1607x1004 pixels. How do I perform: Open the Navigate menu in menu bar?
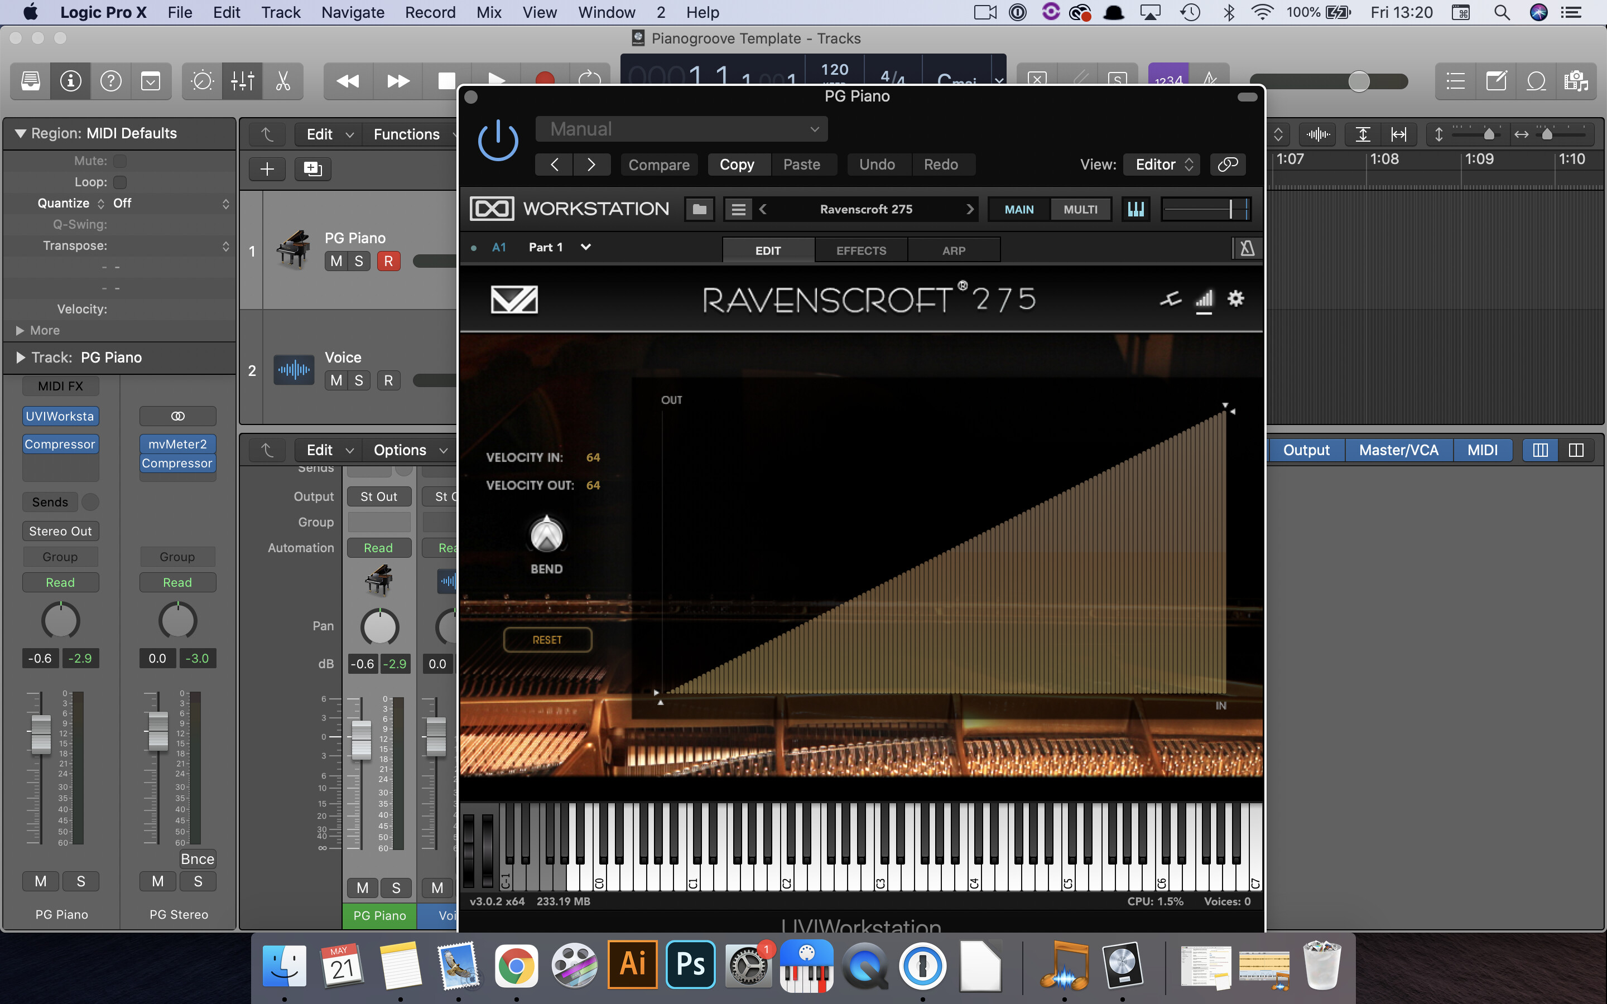(353, 12)
